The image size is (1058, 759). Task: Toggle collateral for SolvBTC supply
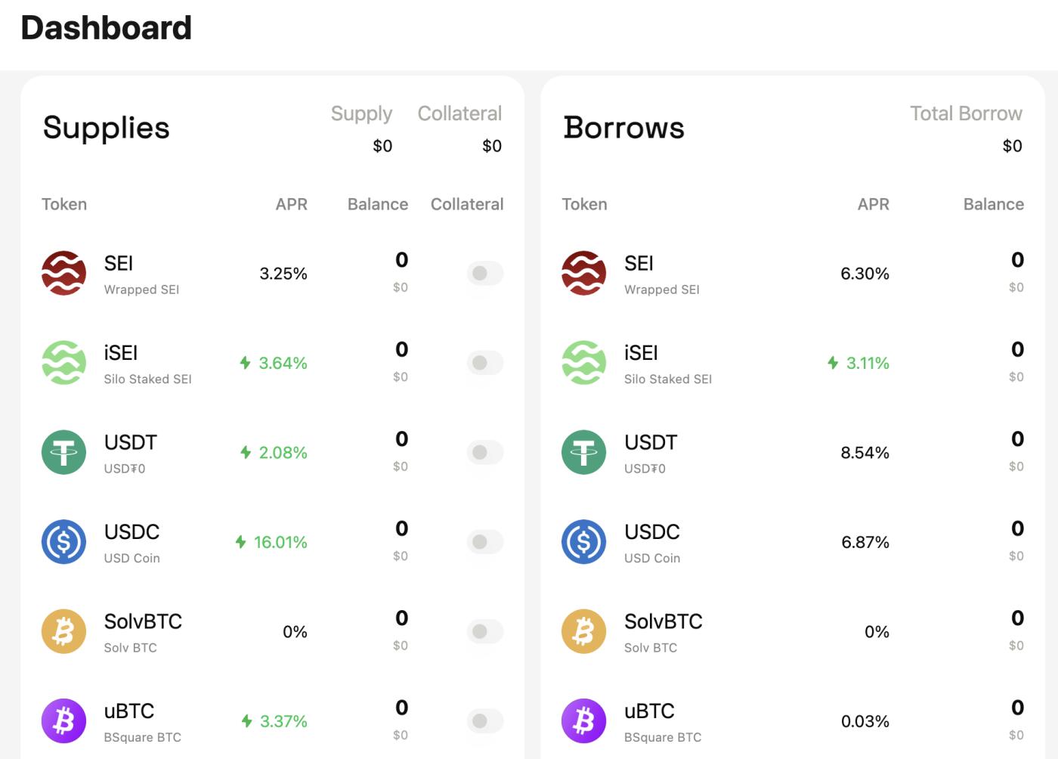pyautogui.click(x=484, y=631)
